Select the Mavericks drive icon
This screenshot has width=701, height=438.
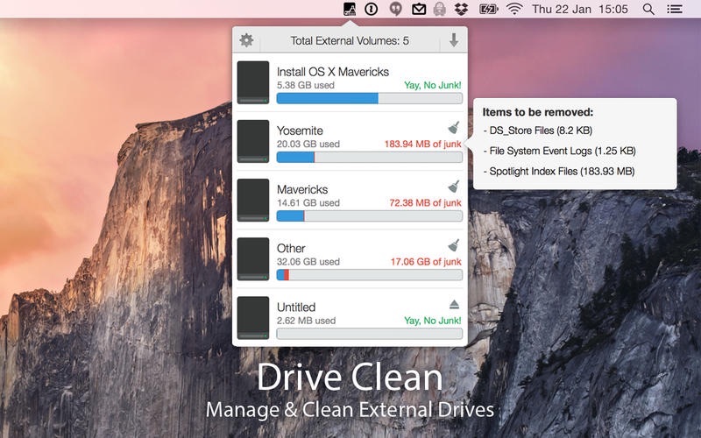tap(253, 200)
